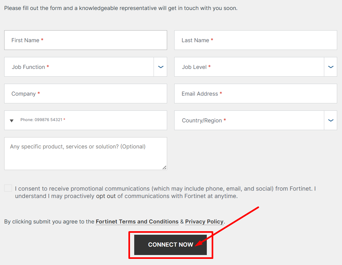Image resolution: width=342 pixels, height=265 pixels.
Task: Select the Country/Region dropdown field
Action: click(249, 120)
